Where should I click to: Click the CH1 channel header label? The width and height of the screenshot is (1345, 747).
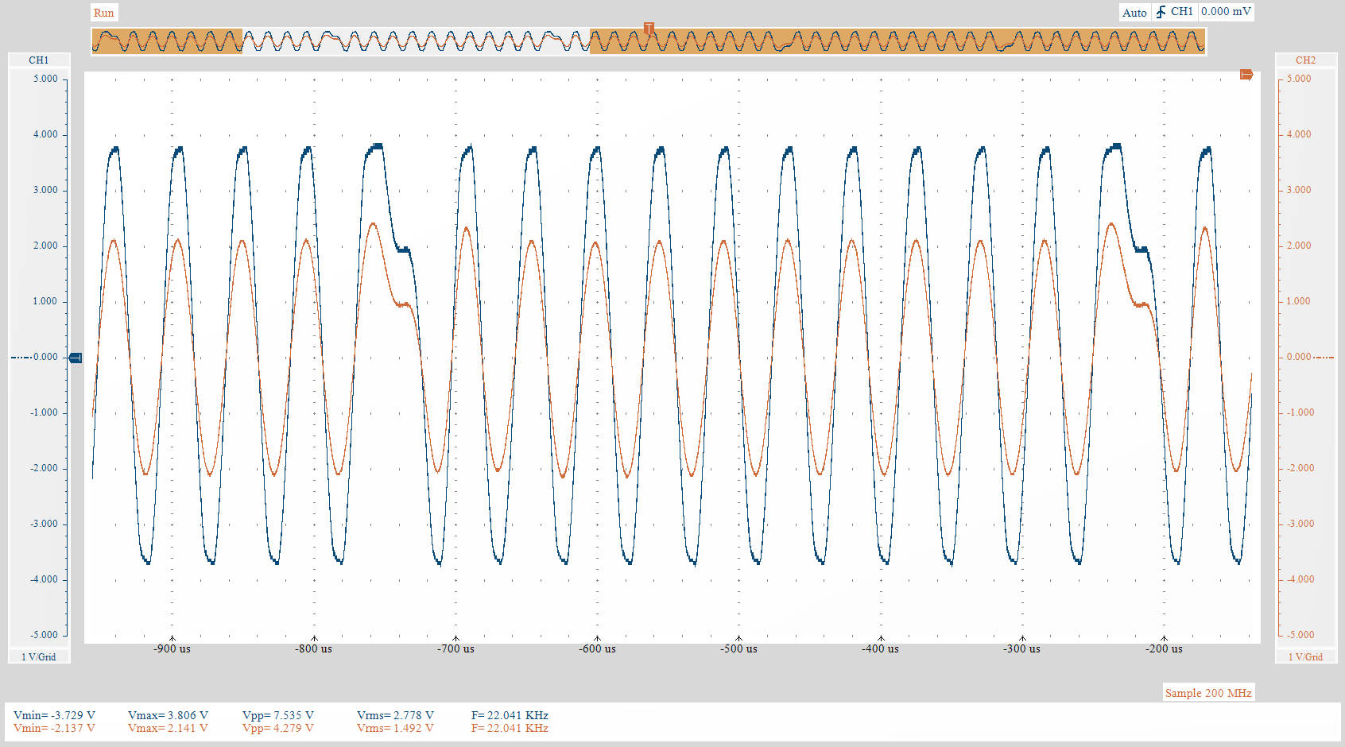click(x=39, y=60)
